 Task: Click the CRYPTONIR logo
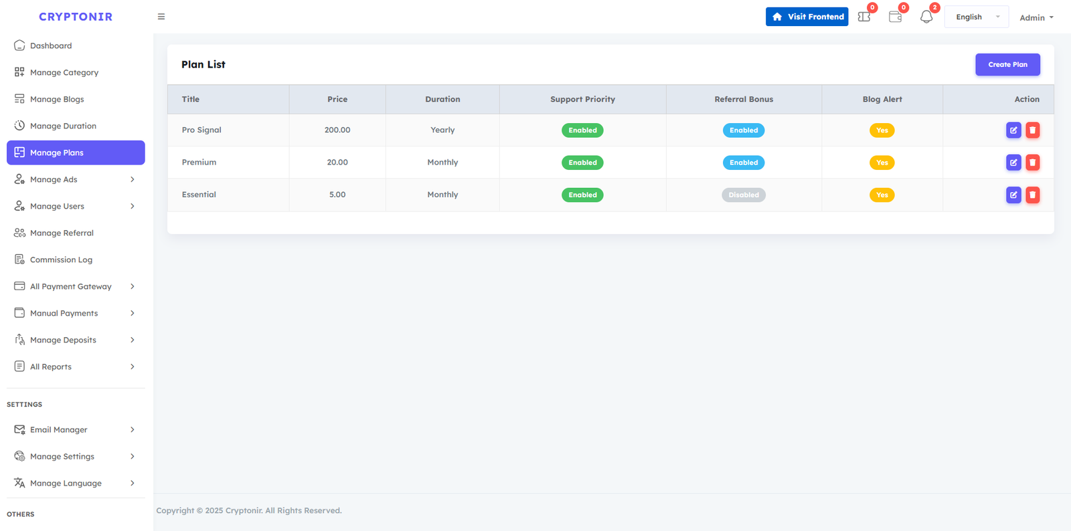click(76, 17)
